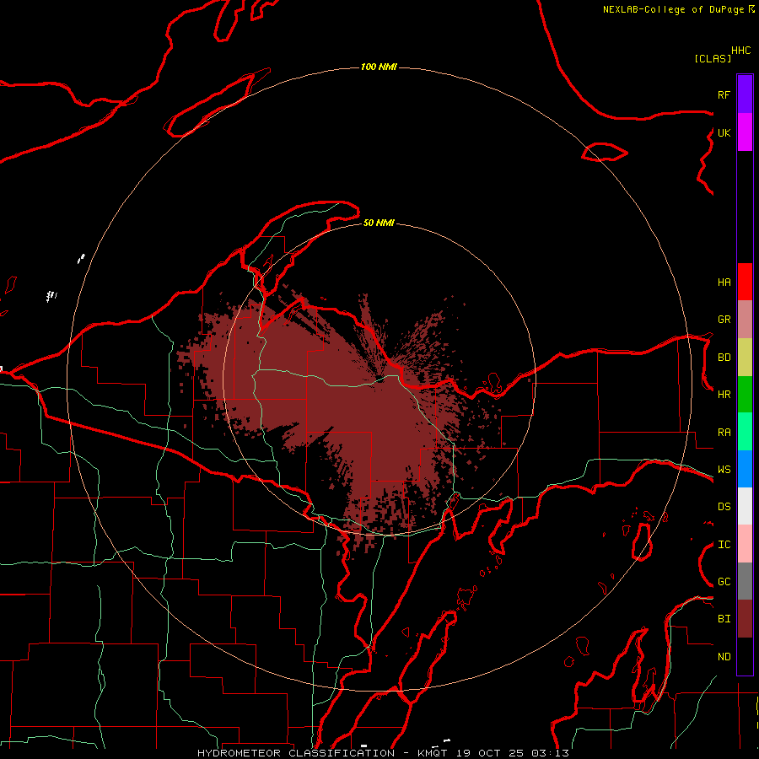Click the BI legend label
Viewport: 759px width, 759px height.
coord(724,619)
